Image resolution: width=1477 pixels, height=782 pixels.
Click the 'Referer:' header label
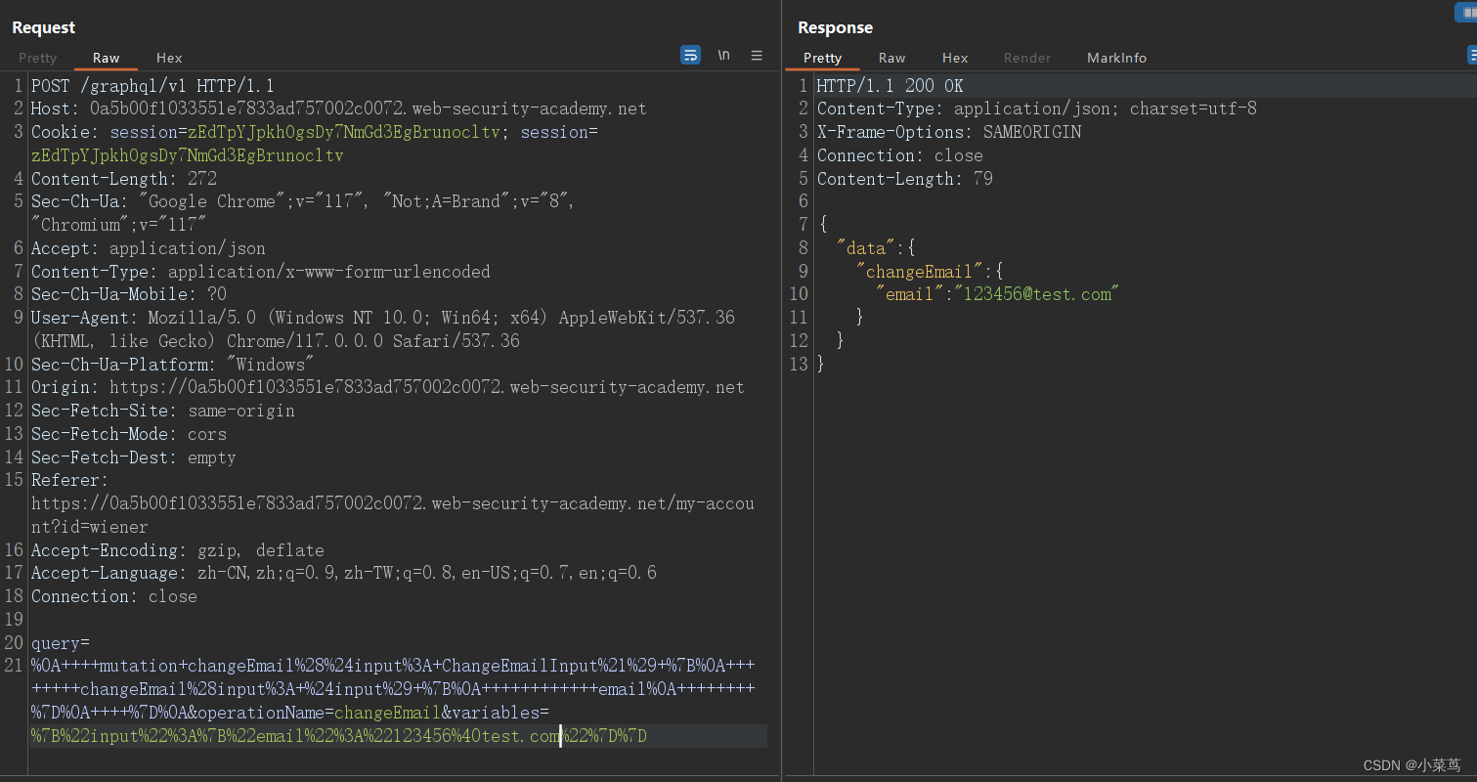[70, 480]
